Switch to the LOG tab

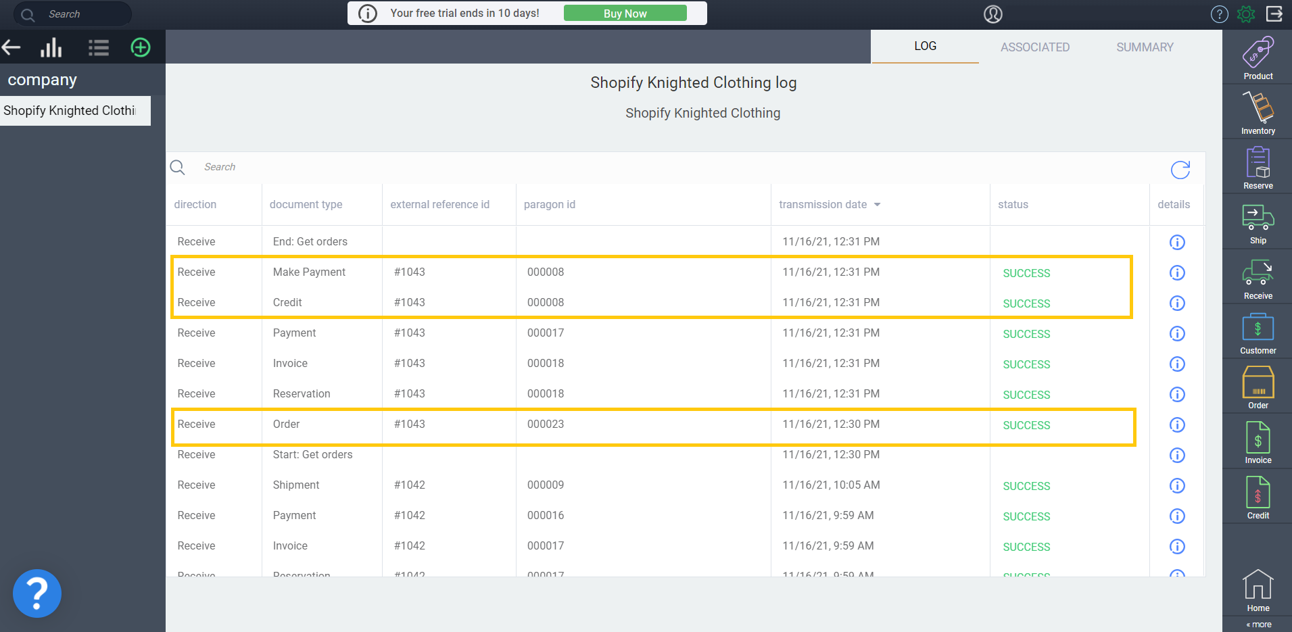(925, 46)
